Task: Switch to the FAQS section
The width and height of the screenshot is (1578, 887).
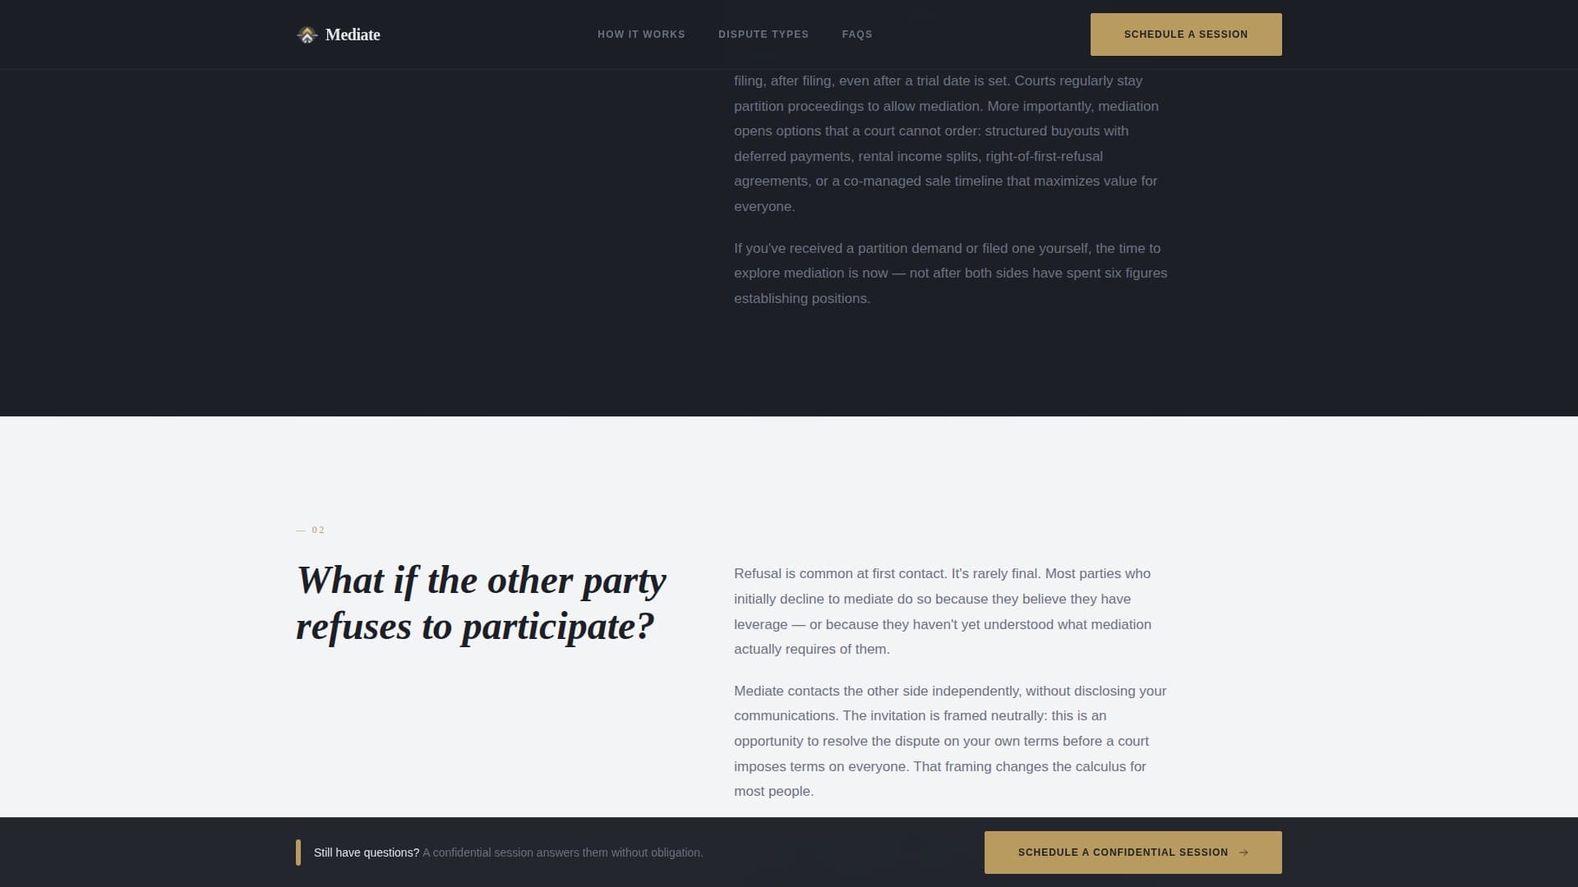Action: 857,34
